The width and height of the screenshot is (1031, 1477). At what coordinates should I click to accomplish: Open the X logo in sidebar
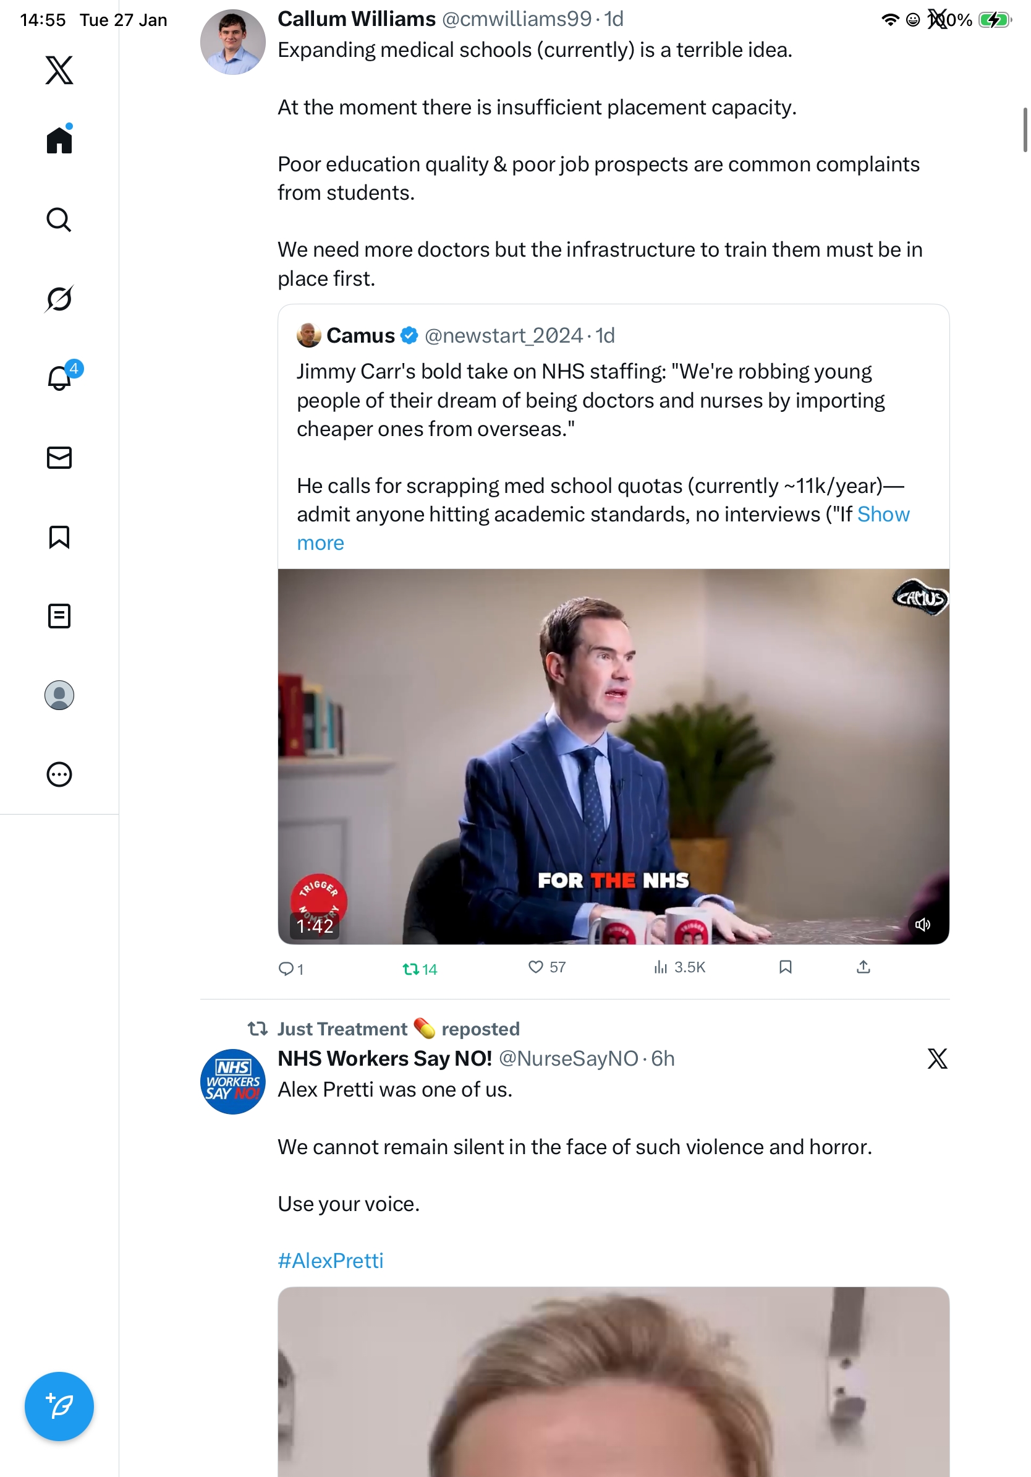click(59, 70)
